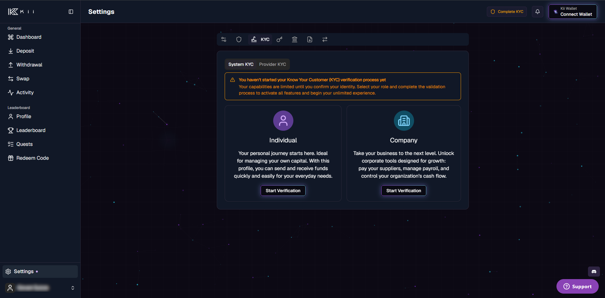Open the Dashboard page
Viewport: 605px width, 298px height.
pyautogui.click(x=40, y=37)
